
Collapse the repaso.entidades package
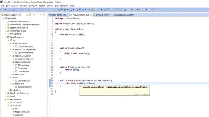pos(11,62)
